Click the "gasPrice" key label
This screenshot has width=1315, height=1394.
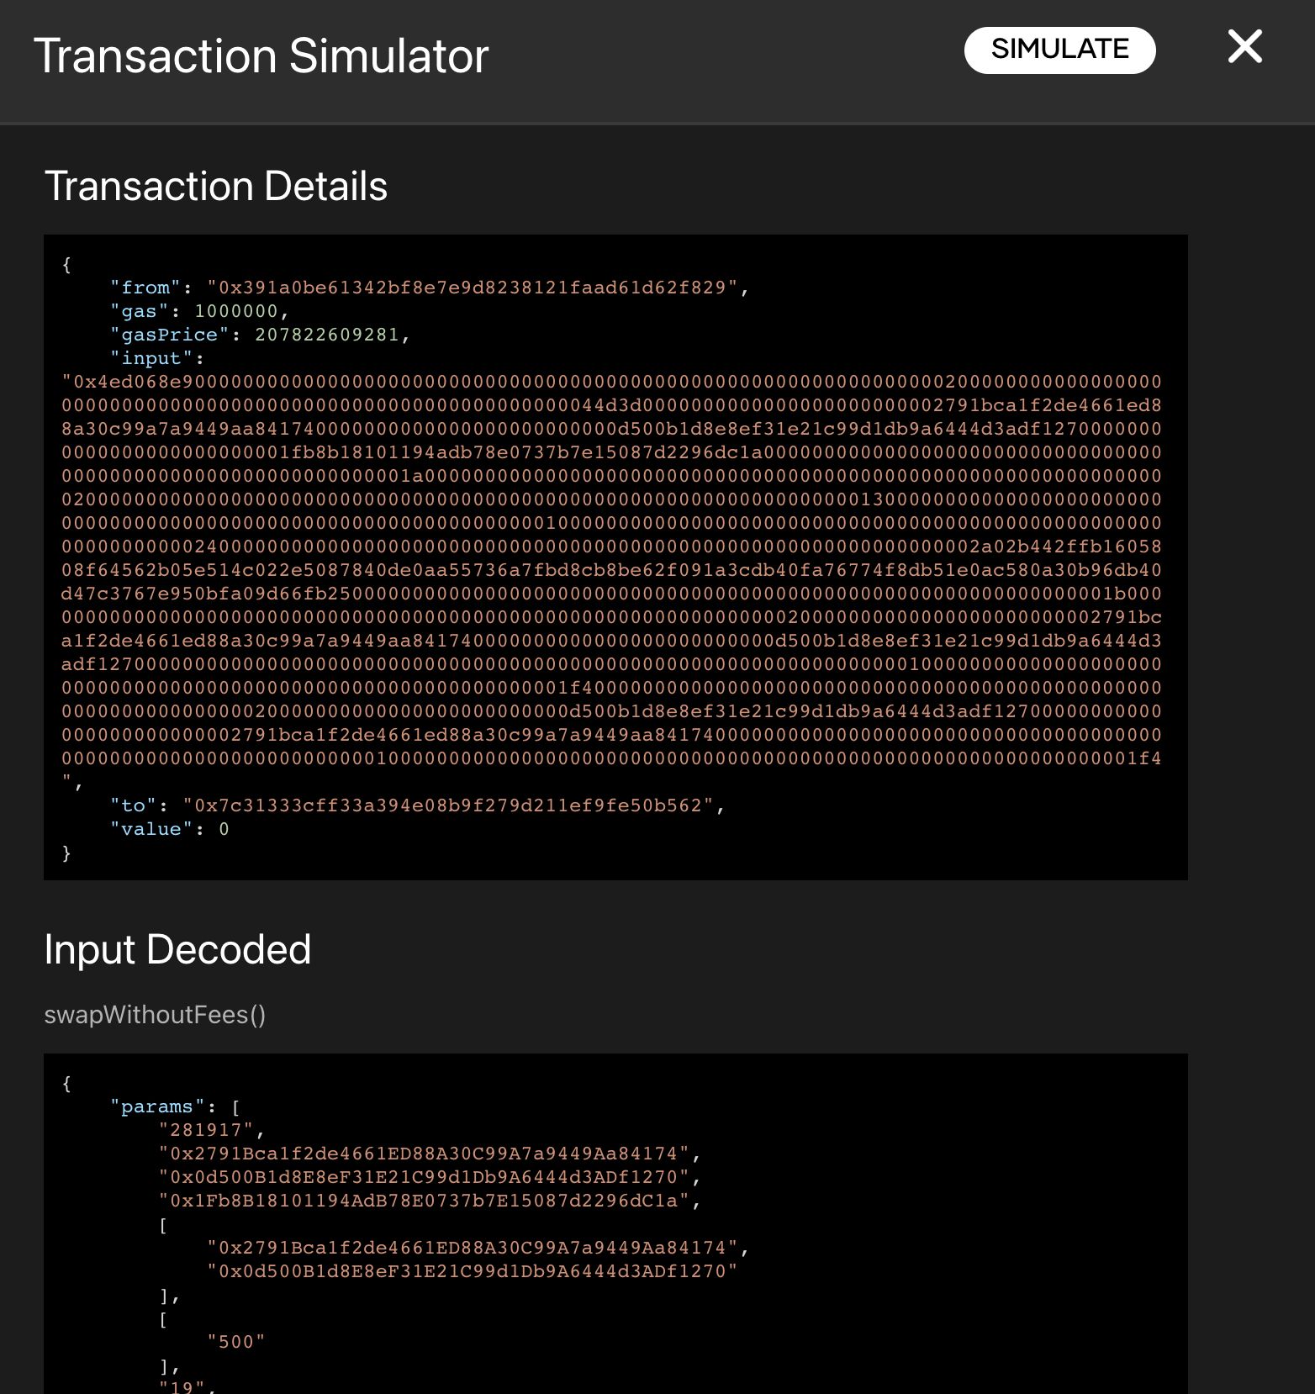pos(169,335)
